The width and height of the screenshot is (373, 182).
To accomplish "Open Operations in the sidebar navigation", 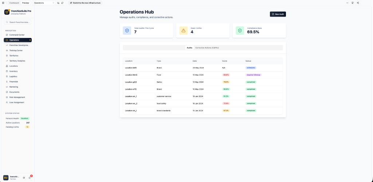I will [17, 40].
